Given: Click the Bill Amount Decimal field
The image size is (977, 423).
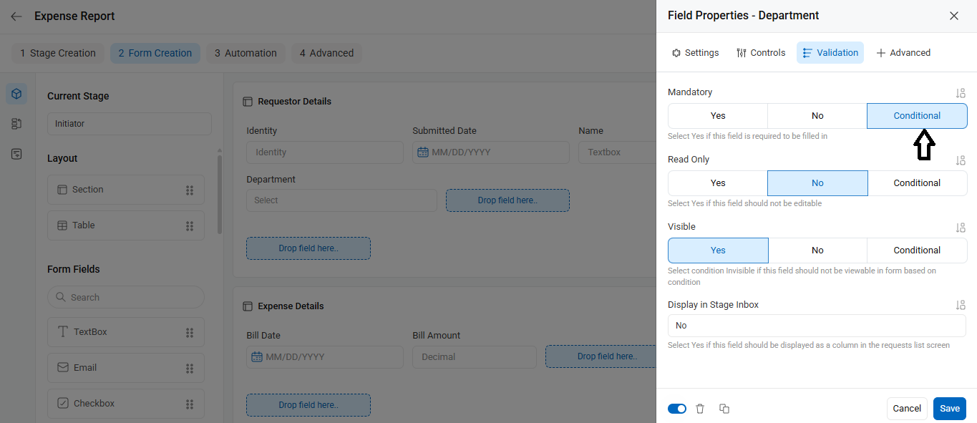Looking at the screenshot, I should [475, 357].
